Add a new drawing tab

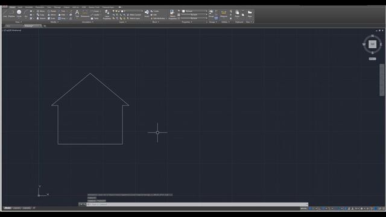point(45,26)
